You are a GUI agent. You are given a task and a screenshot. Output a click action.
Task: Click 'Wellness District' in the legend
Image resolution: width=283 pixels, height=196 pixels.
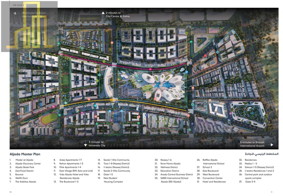tap(169, 167)
